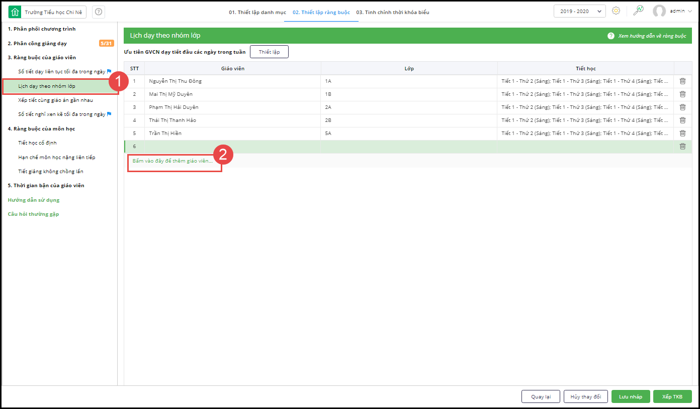This screenshot has height=409, width=700.
Task: Click the Trường Tiểu học Chi Nê school name
Action: pos(53,12)
